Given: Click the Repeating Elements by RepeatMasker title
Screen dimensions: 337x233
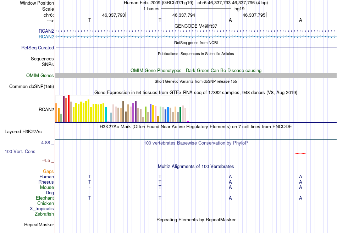Looking at the screenshot, I should [x=196, y=220].
